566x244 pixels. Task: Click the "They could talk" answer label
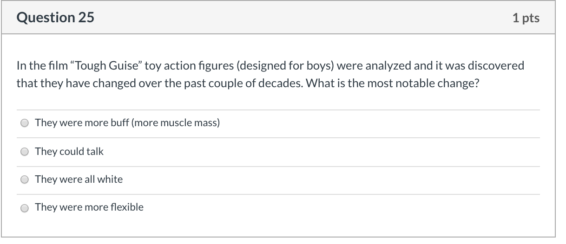(x=69, y=152)
